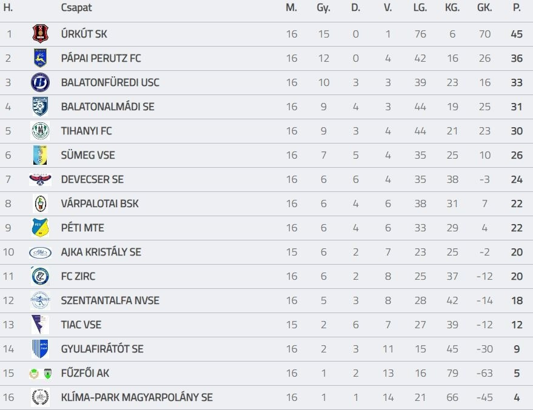
Task: Click the GK. goal difference header
Action: coord(484,8)
